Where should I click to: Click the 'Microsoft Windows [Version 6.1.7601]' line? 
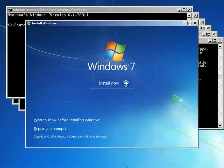48,15
